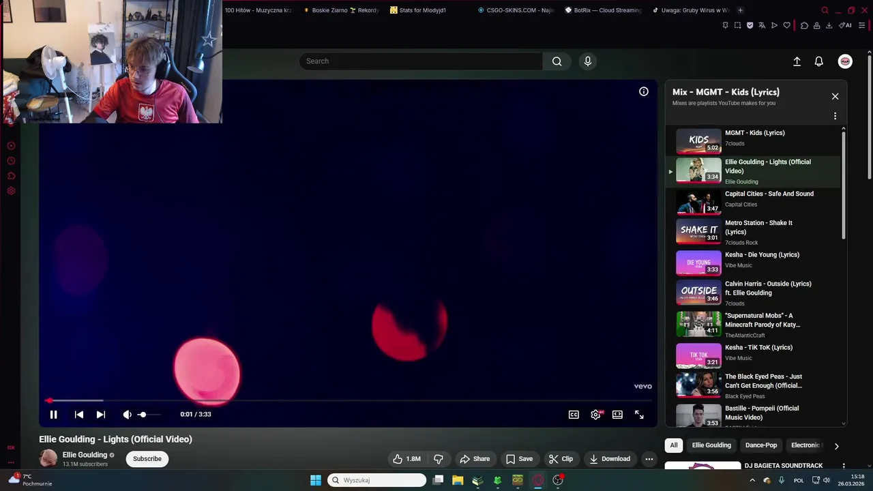The width and height of the screenshot is (873, 491).
Task: Open the browser easy setup menu
Action: (x=861, y=25)
